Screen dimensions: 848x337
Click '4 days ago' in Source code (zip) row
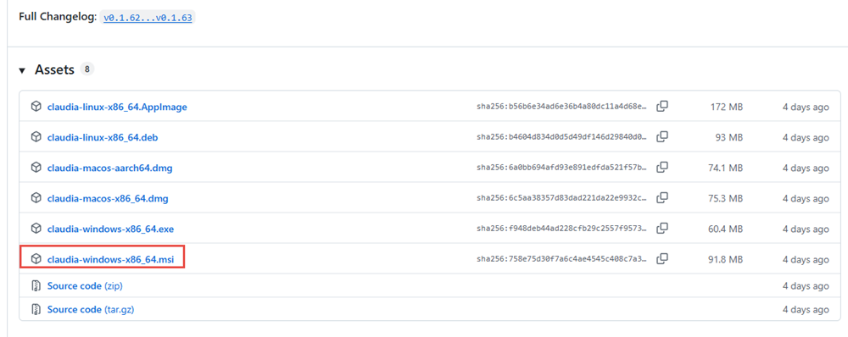tap(806, 285)
